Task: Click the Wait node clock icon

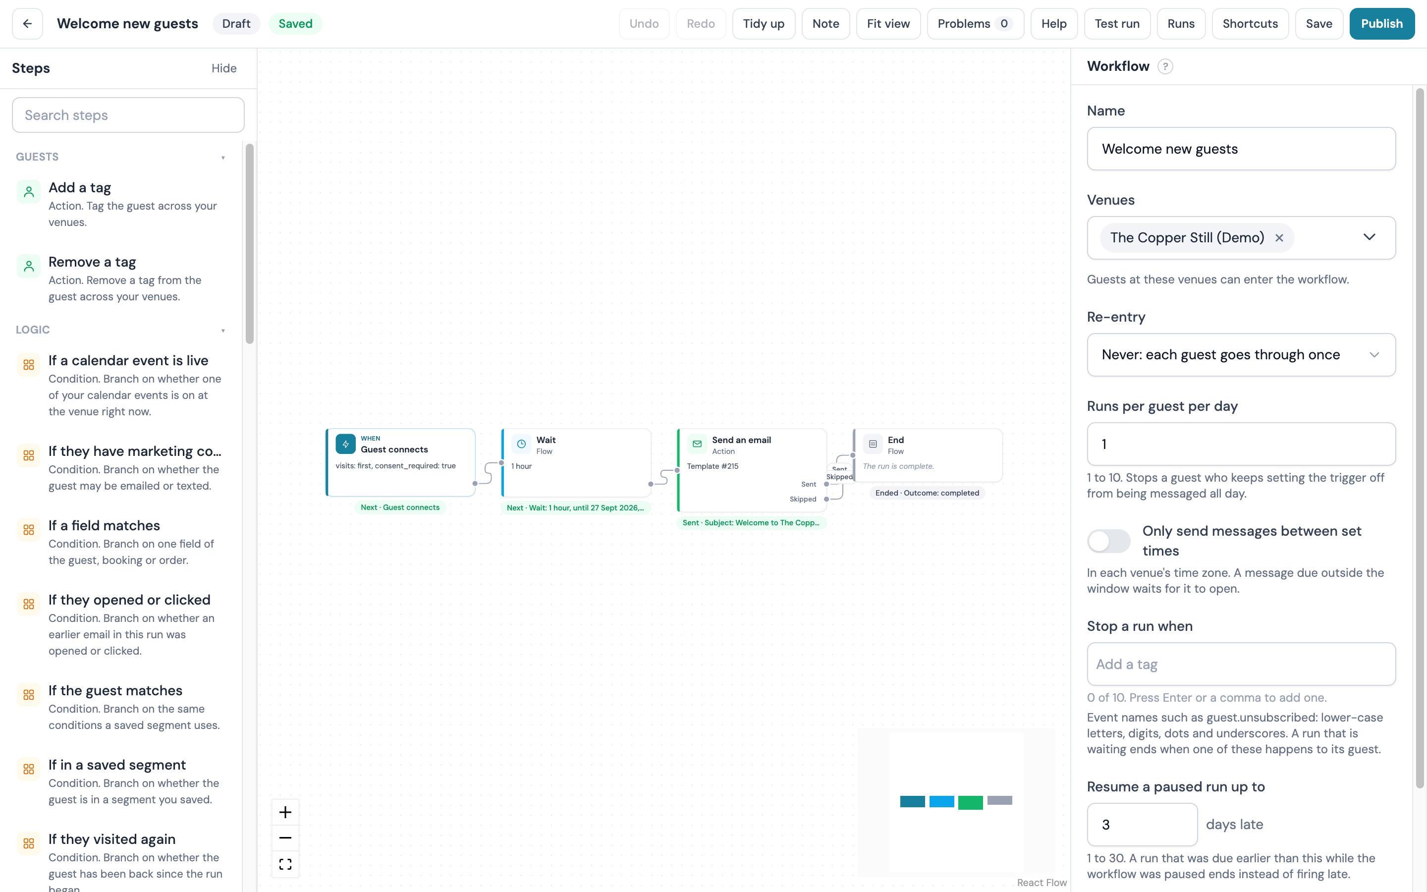Action: pos(521,444)
